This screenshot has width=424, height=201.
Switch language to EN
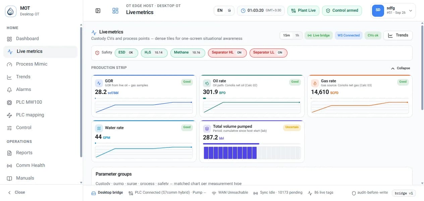220,10
